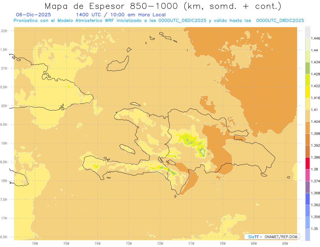The image size is (320, 247).
Task: Click the color bar value "1.44"
Action: coord(314,50)
